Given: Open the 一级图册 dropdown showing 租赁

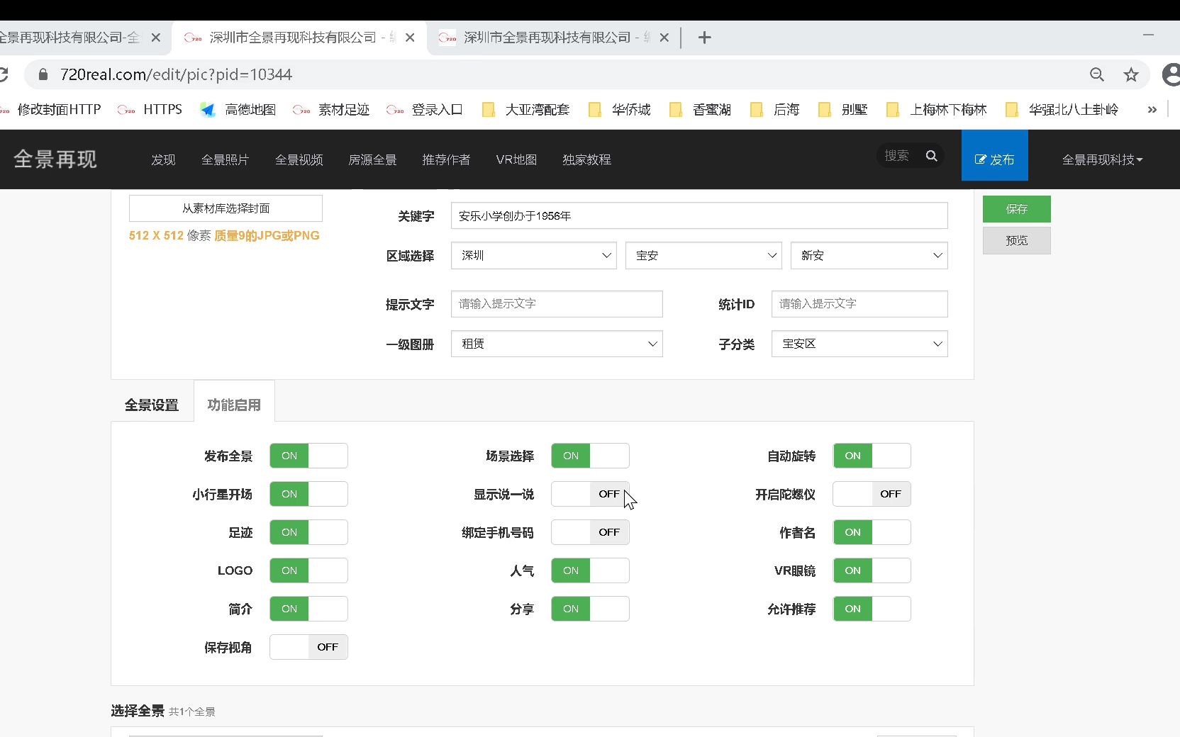Looking at the screenshot, I should coord(557,344).
